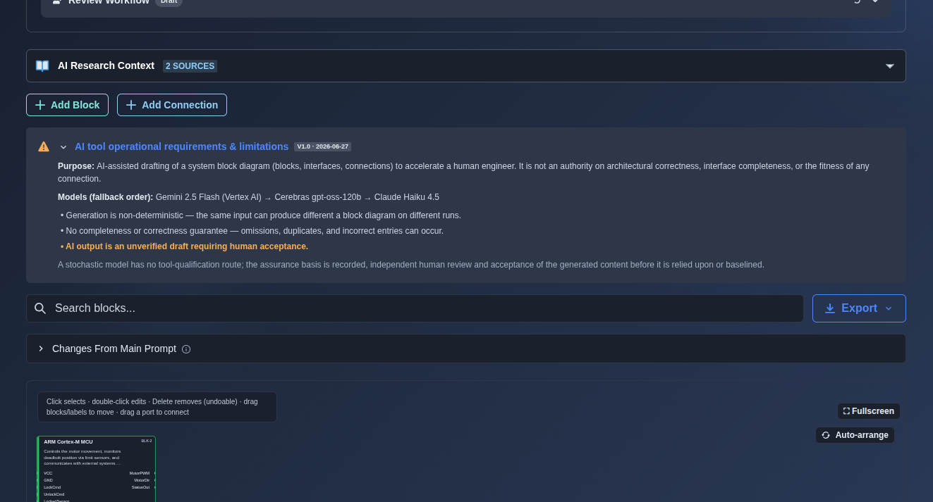933x502 pixels.
Task: Click the plus icon on Add Block
Action: coord(40,105)
